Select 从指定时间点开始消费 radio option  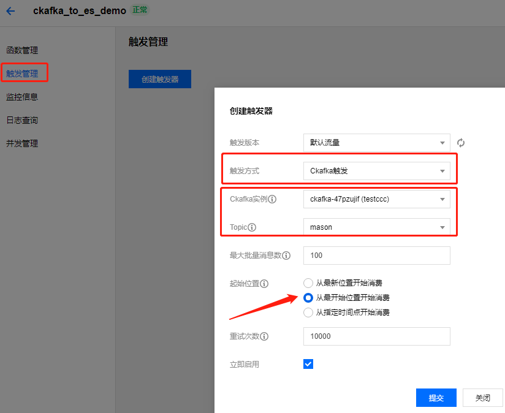point(308,313)
